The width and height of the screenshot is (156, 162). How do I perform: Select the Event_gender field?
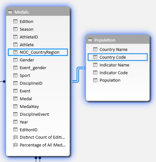pos(38,68)
